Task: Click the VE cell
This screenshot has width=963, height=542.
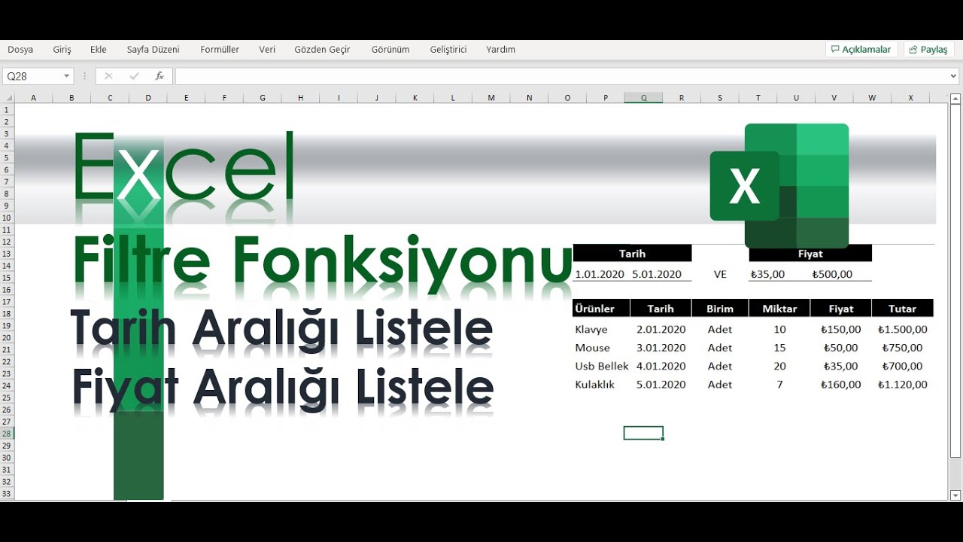Action: pos(720,274)
